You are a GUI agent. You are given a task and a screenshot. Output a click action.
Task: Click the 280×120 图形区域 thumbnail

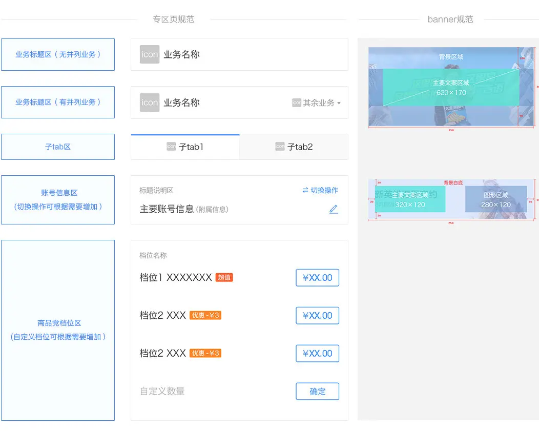(495, 199)
